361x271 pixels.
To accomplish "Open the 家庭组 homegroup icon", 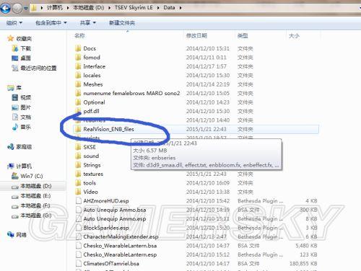I will [x=11, y=146].
